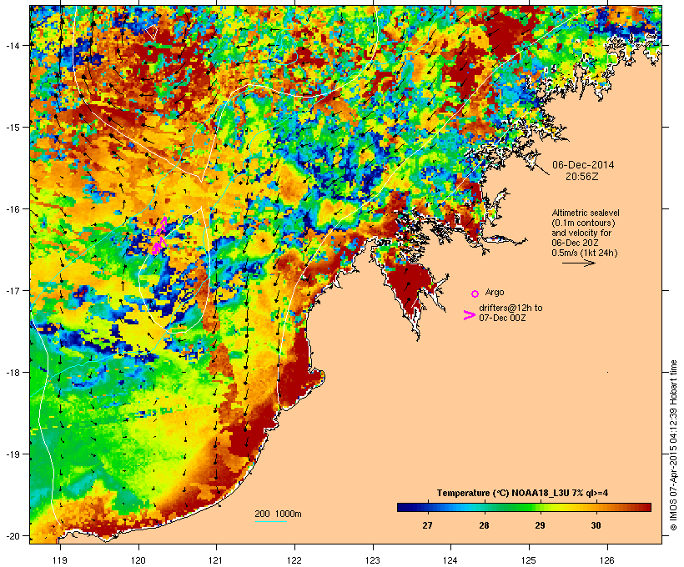This screenshot has width=684, height=567.
Task: Click the temperature color bar
Action: point(524,507)
